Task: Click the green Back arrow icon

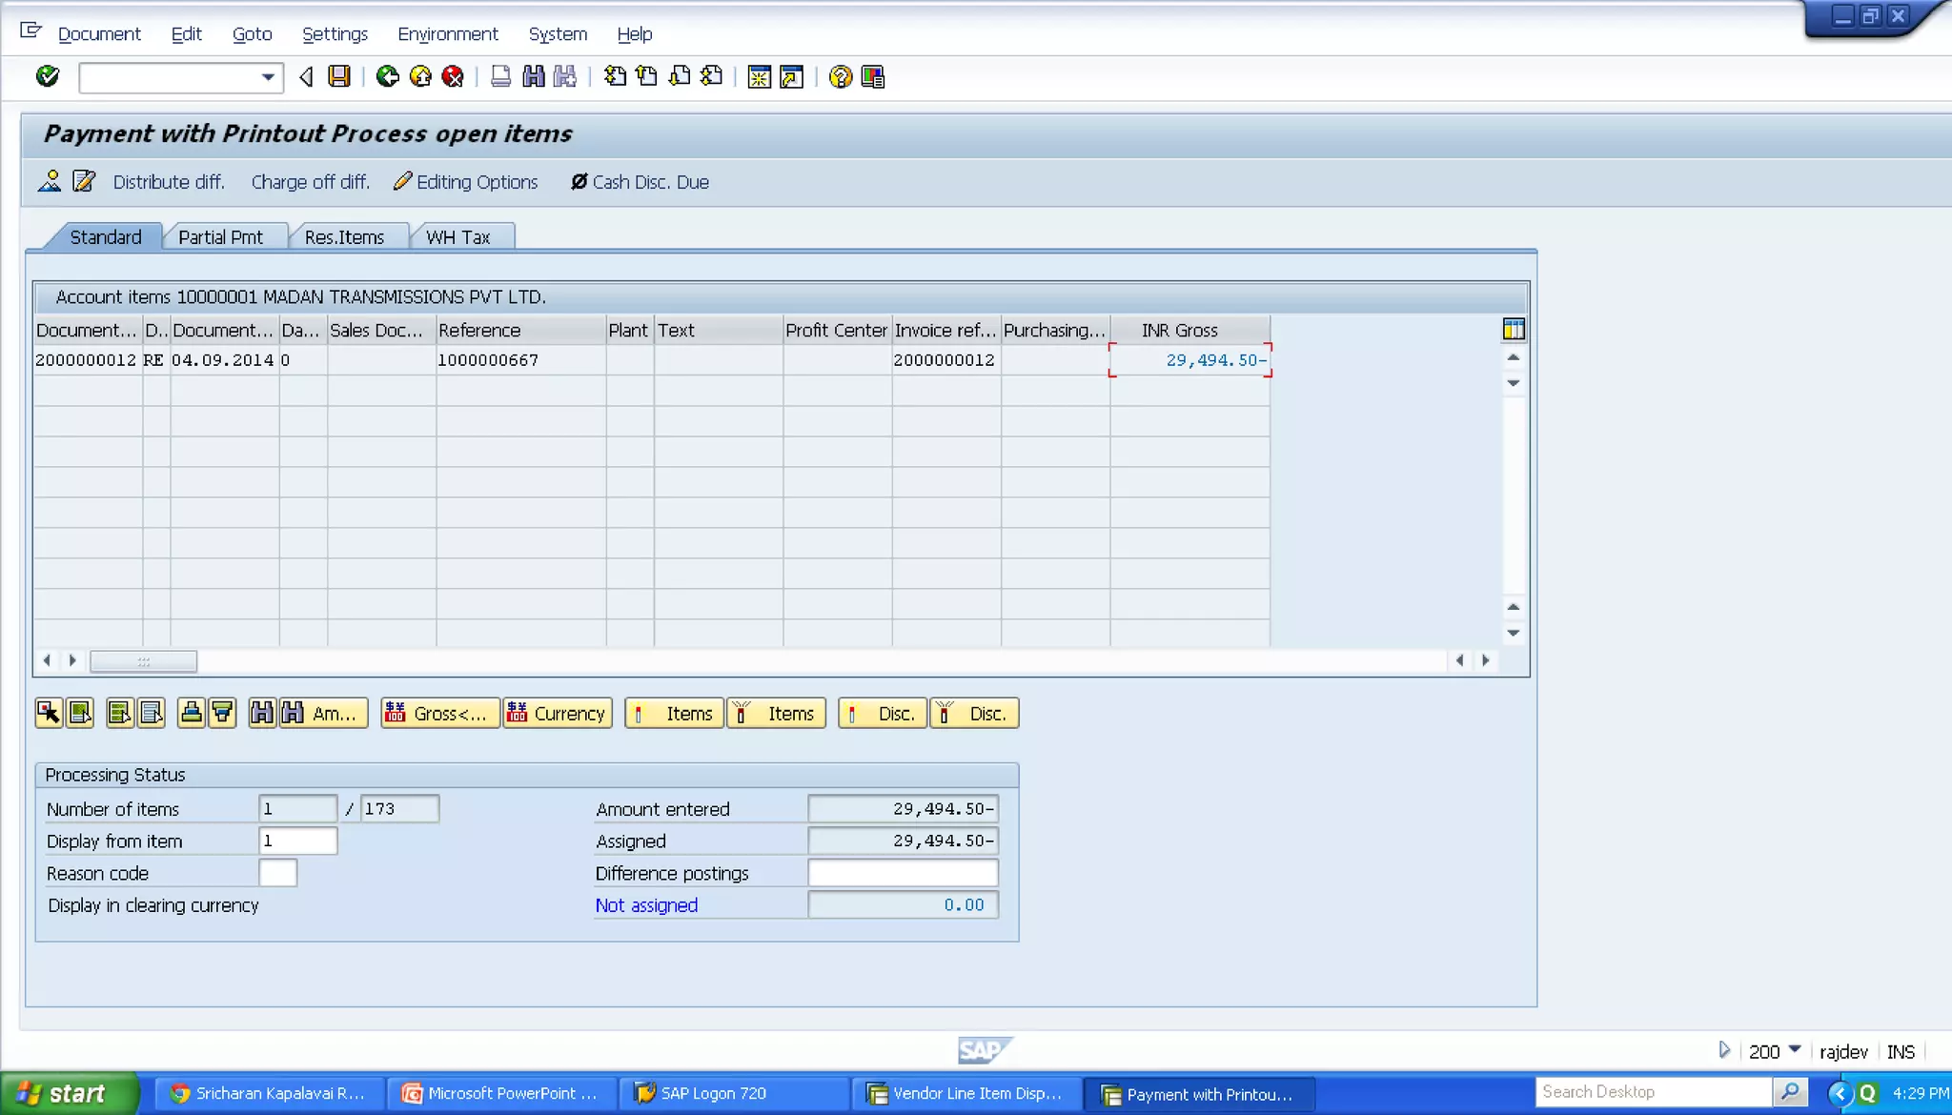Action: [387, 76]
